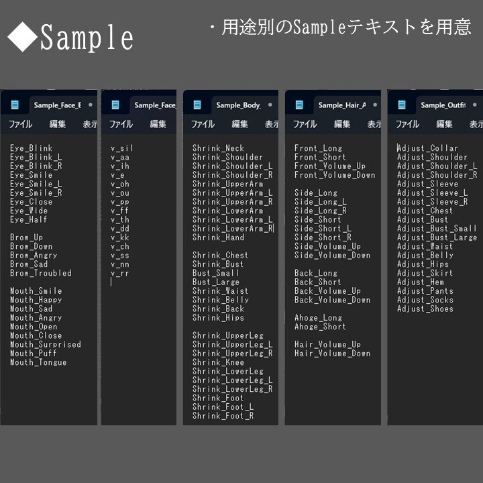
Task: Click the line Hair_Volume_Down
Action: point(332,354)
